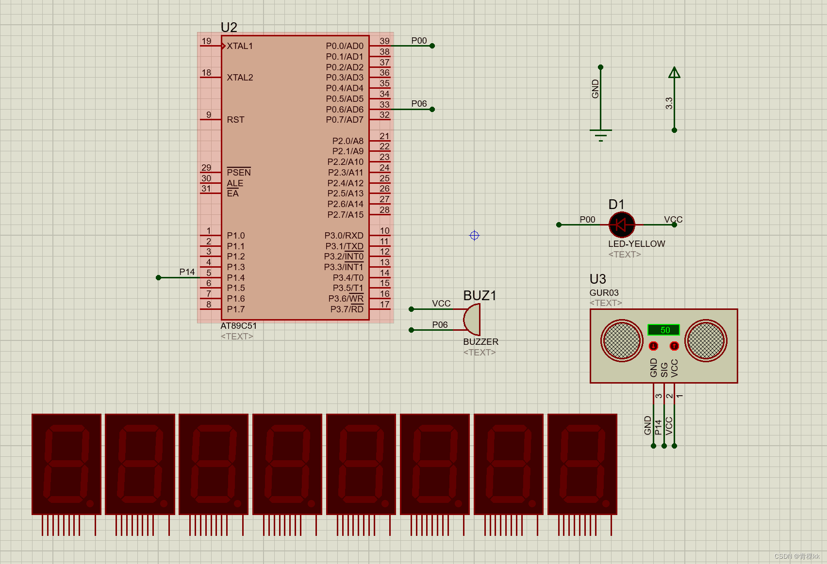Screen dimensions: 827x564
Task: Select the fifth seven-segment display
Action: pos(362,464)
